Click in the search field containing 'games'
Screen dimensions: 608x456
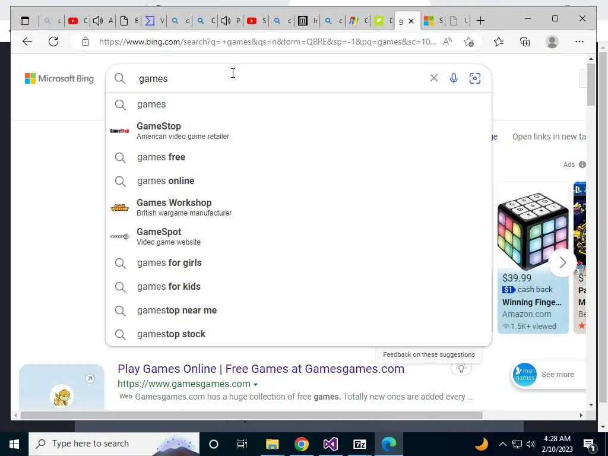point(279,78)
